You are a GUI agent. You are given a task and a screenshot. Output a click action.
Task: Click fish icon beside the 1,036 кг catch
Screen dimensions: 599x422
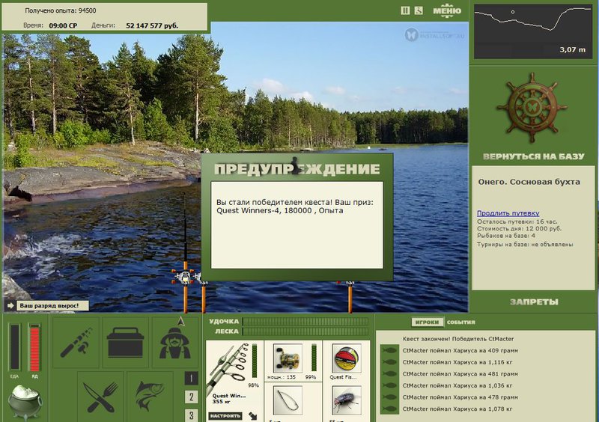coord(389,385)
